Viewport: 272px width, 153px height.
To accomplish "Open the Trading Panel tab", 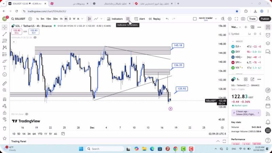I will [x=19, y=141].
